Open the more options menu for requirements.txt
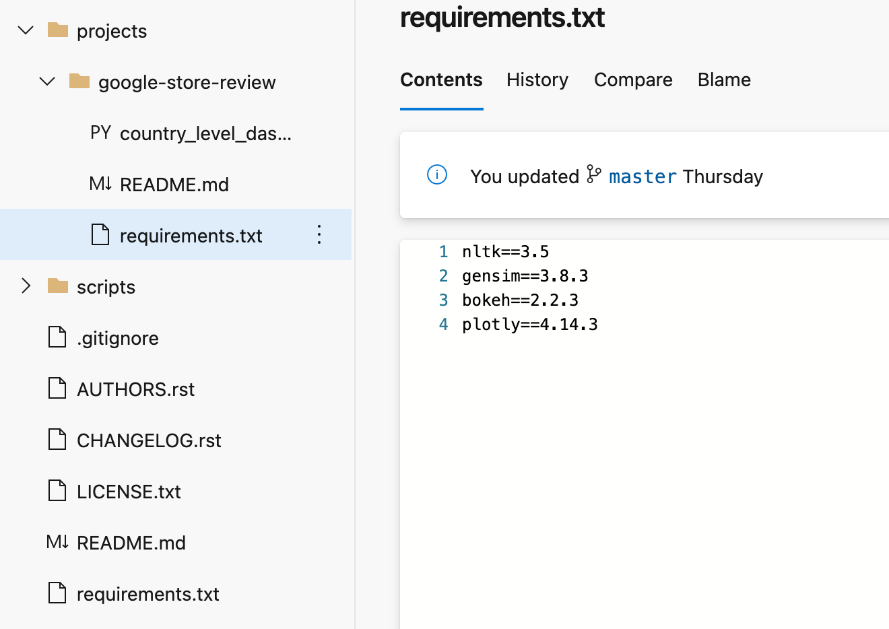 point(319,235)
